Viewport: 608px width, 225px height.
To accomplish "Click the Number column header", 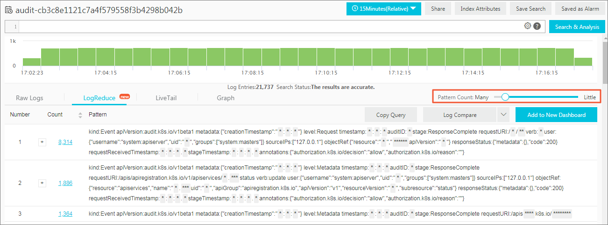I will coord(20,114).
